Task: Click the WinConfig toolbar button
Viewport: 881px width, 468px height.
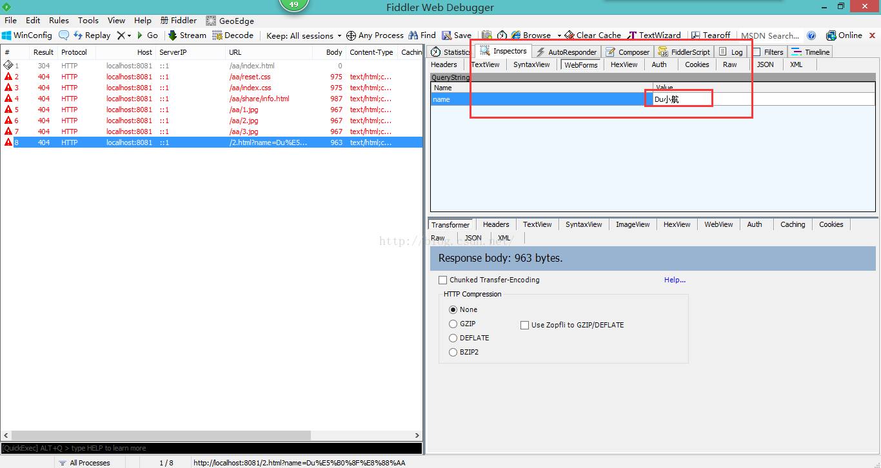Action: 27,35
